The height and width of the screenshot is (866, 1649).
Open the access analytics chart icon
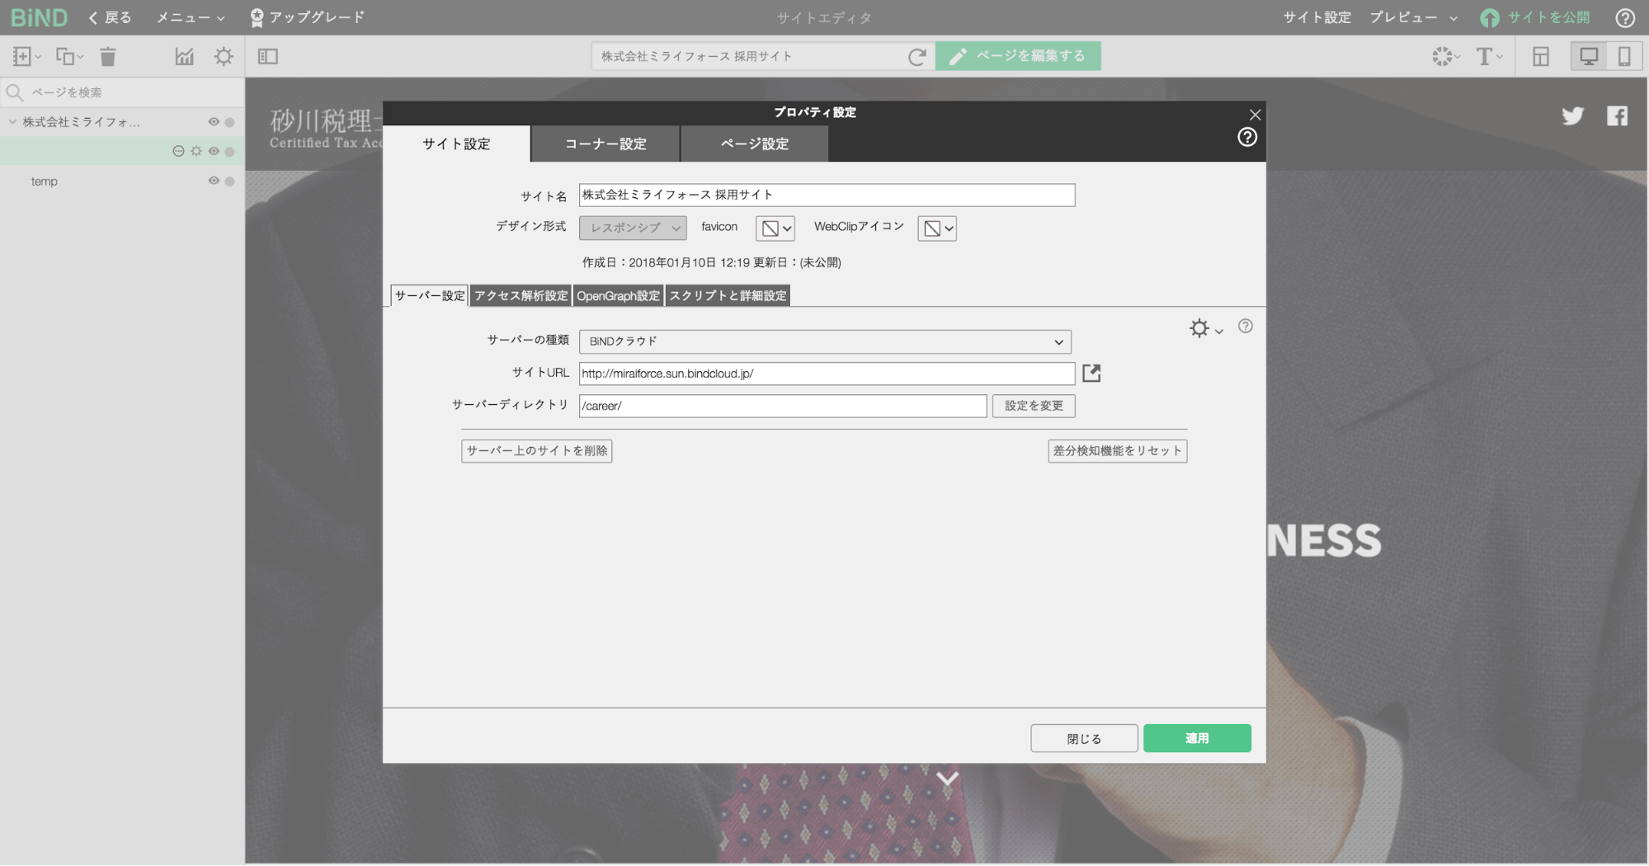pyautogui.click(x=184, y=56)
